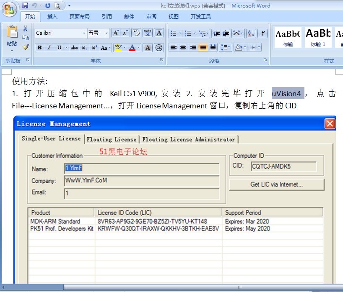Expand highlight color palette arrow

125,47
